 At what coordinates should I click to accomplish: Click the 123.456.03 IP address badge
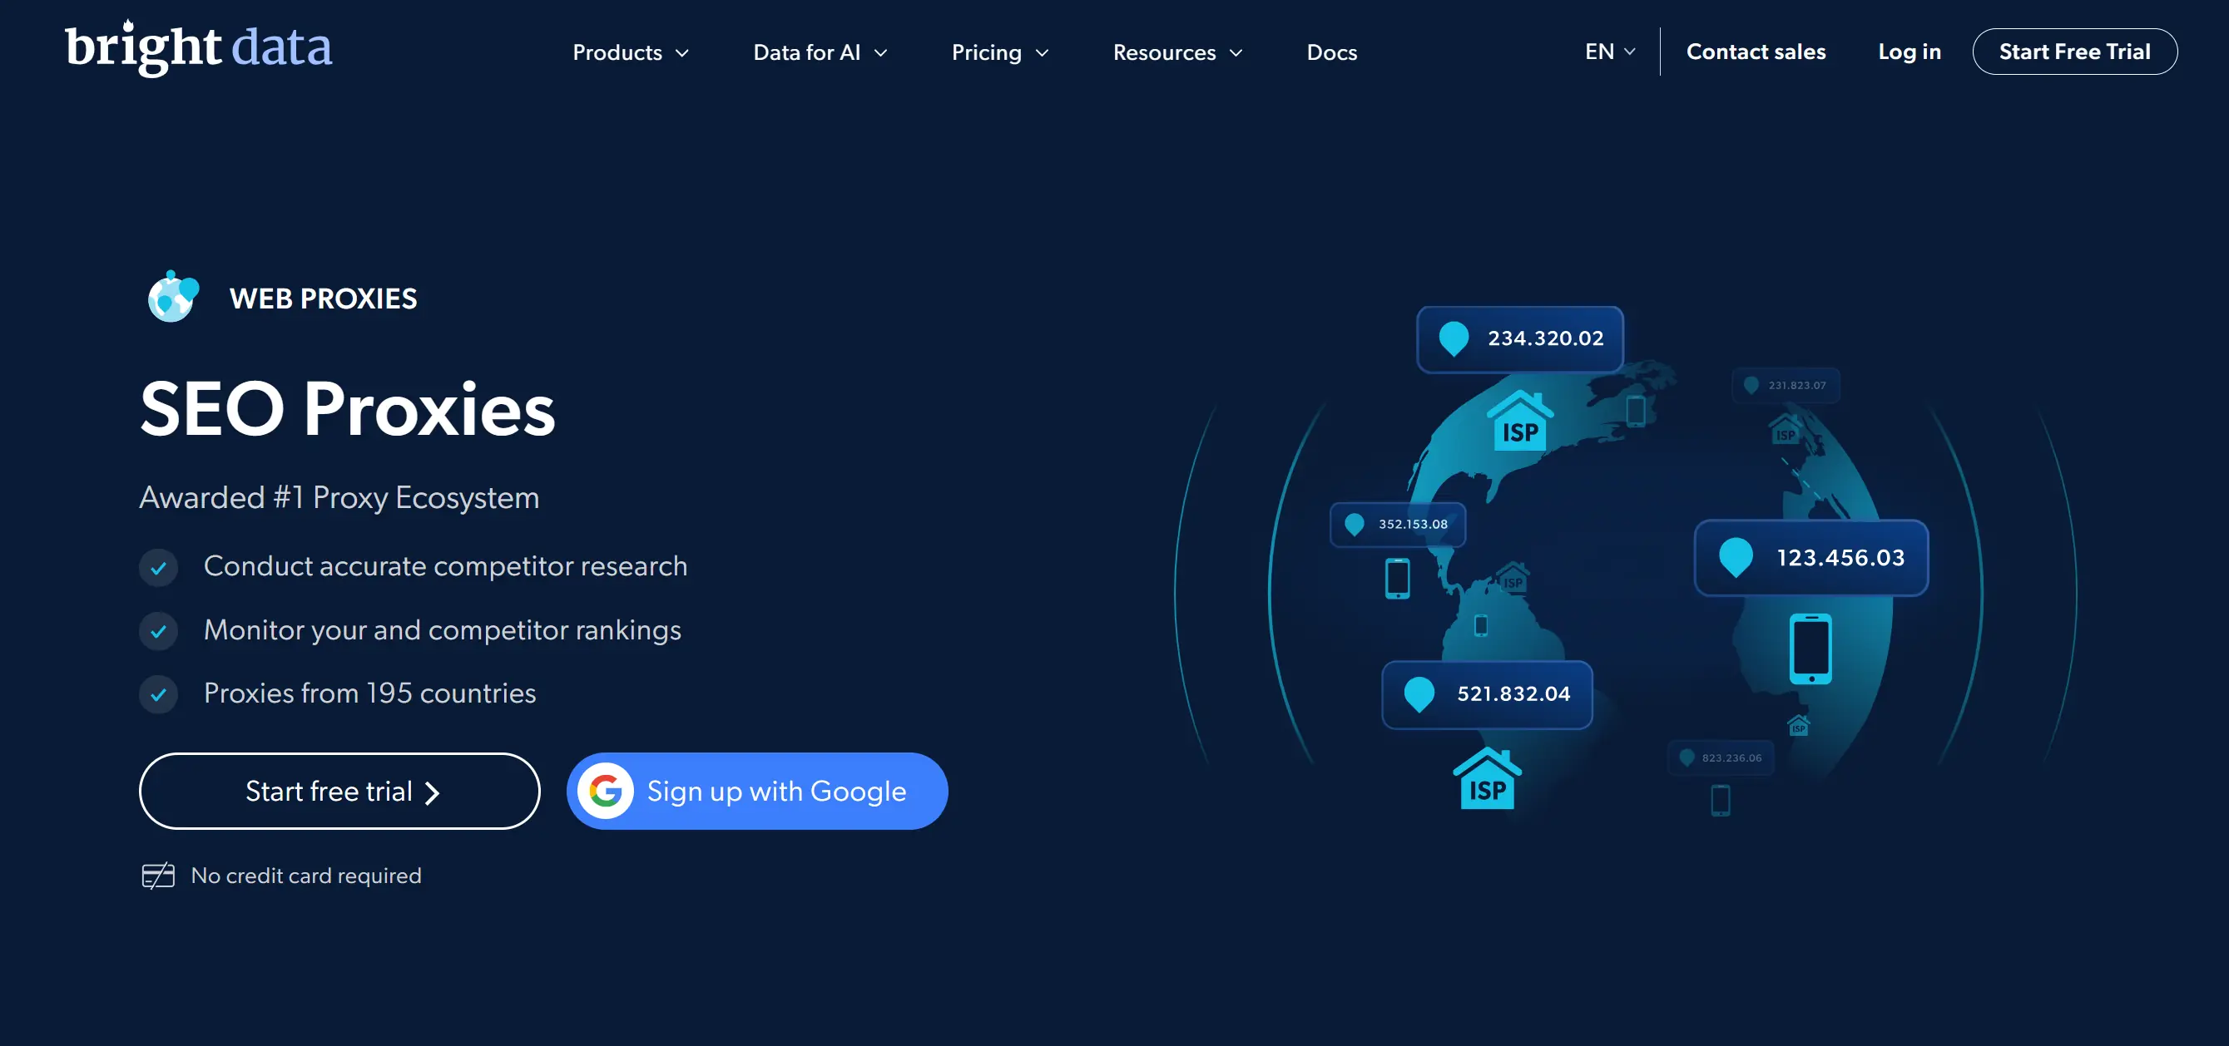tap(1811, 558)
